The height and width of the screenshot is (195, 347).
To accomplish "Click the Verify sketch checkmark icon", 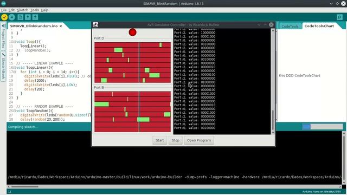I will pos(4,17).
